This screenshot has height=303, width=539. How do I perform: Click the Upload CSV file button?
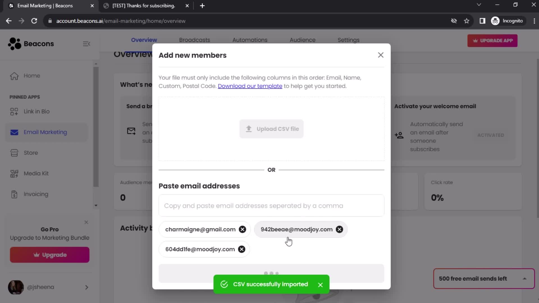click(x=272, y=129)
